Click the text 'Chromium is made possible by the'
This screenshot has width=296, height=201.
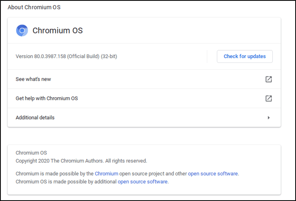tap(55, 174)
